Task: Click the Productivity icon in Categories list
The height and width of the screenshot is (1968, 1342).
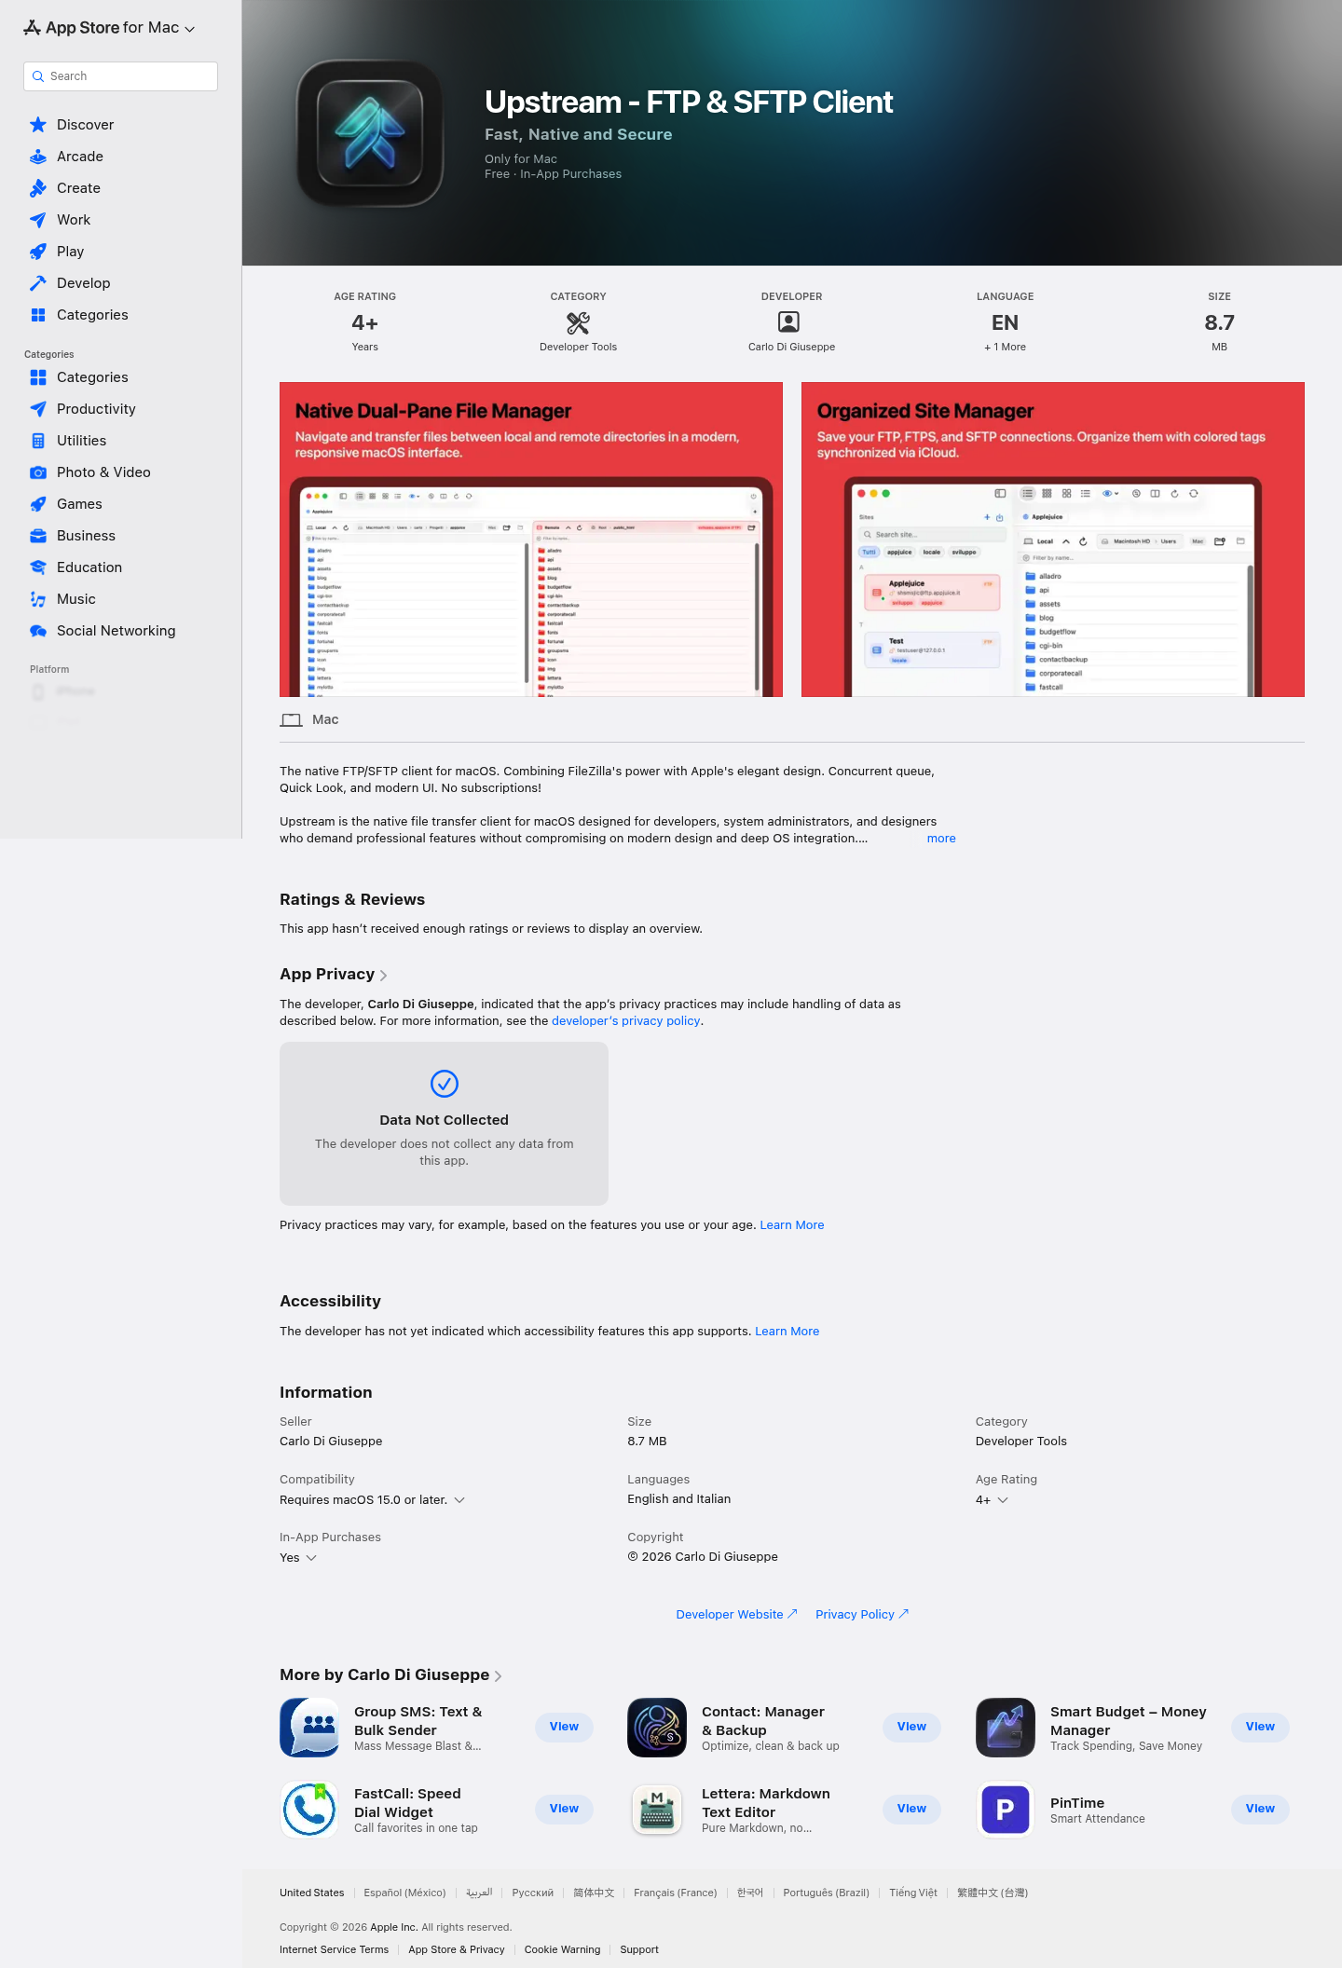Action: click(38, 409)
